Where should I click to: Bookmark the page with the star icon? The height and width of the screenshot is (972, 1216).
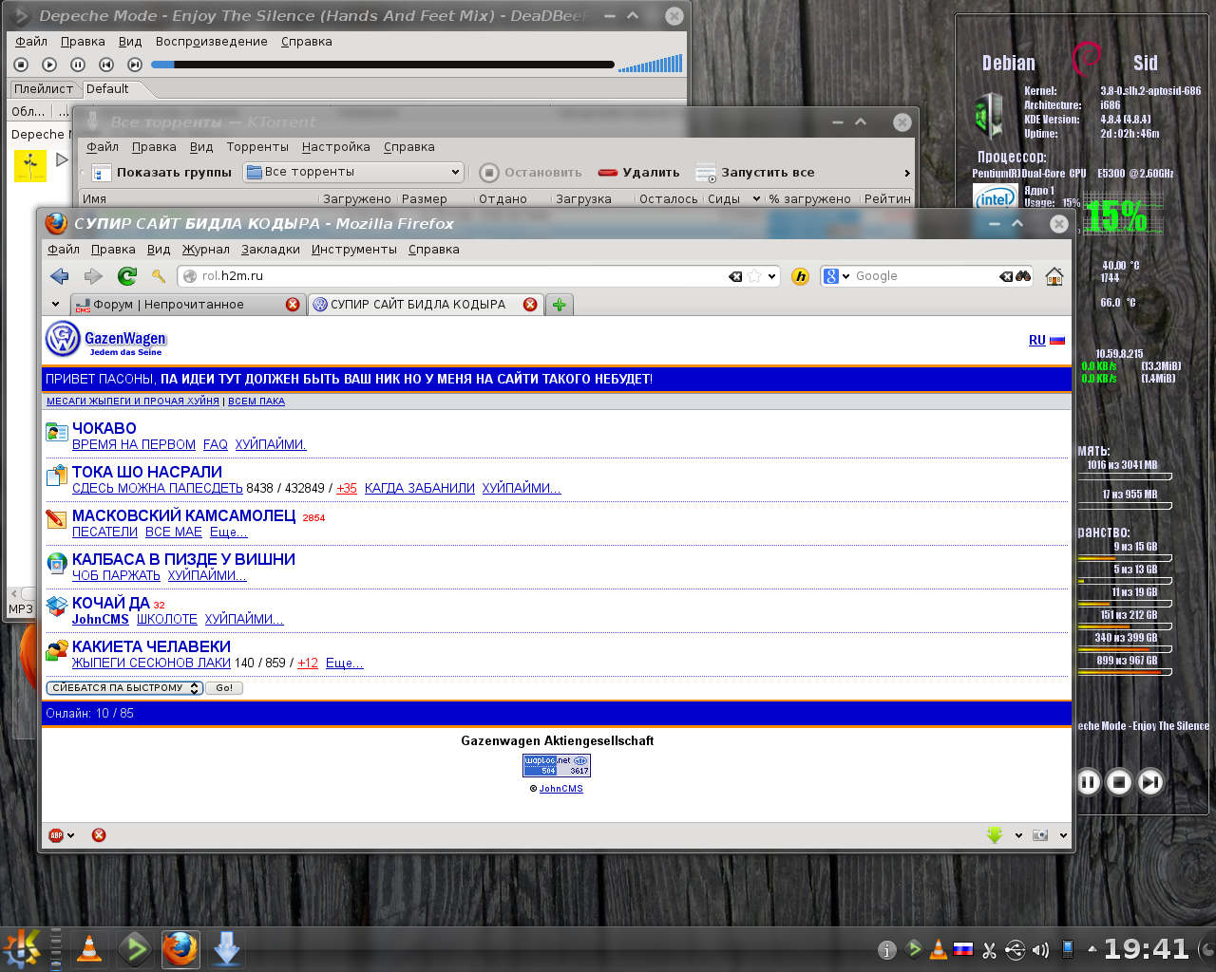coord(754,276)
